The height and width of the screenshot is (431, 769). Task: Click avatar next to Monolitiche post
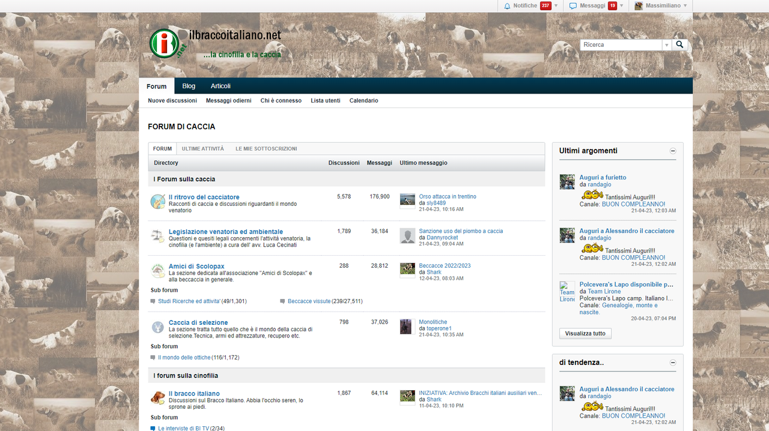pyautogui.click(x=407, y=327)
